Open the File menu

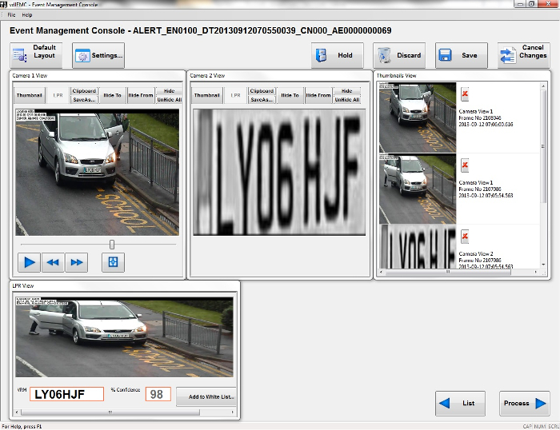point(11,15)
